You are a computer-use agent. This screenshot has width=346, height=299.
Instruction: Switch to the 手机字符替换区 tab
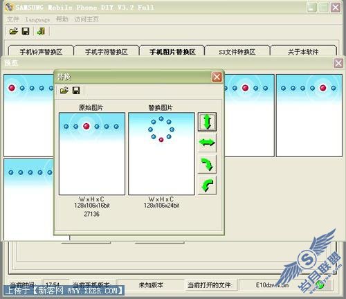pyautogui.click(x=107, y=51)
